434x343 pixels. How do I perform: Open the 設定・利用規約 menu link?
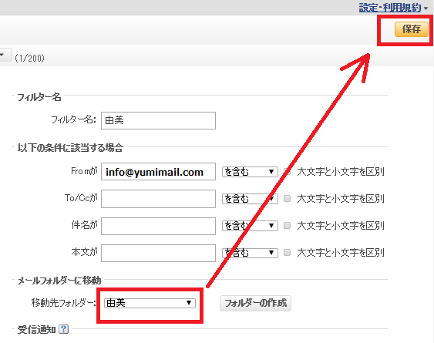pos(390,8)
